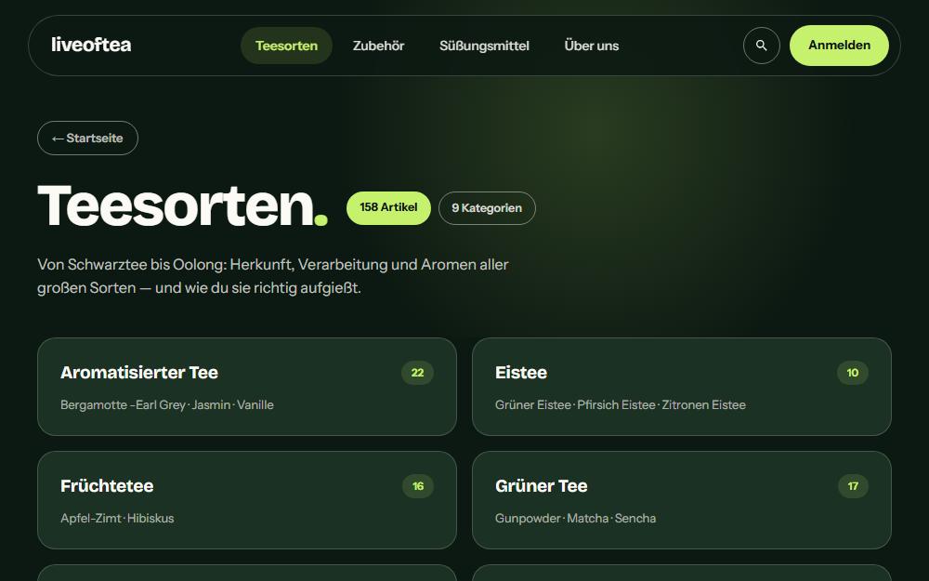Screen dimensions: 929x581
Task: Open the Aromatisierter Tee category card
Action: coord(247,387)
